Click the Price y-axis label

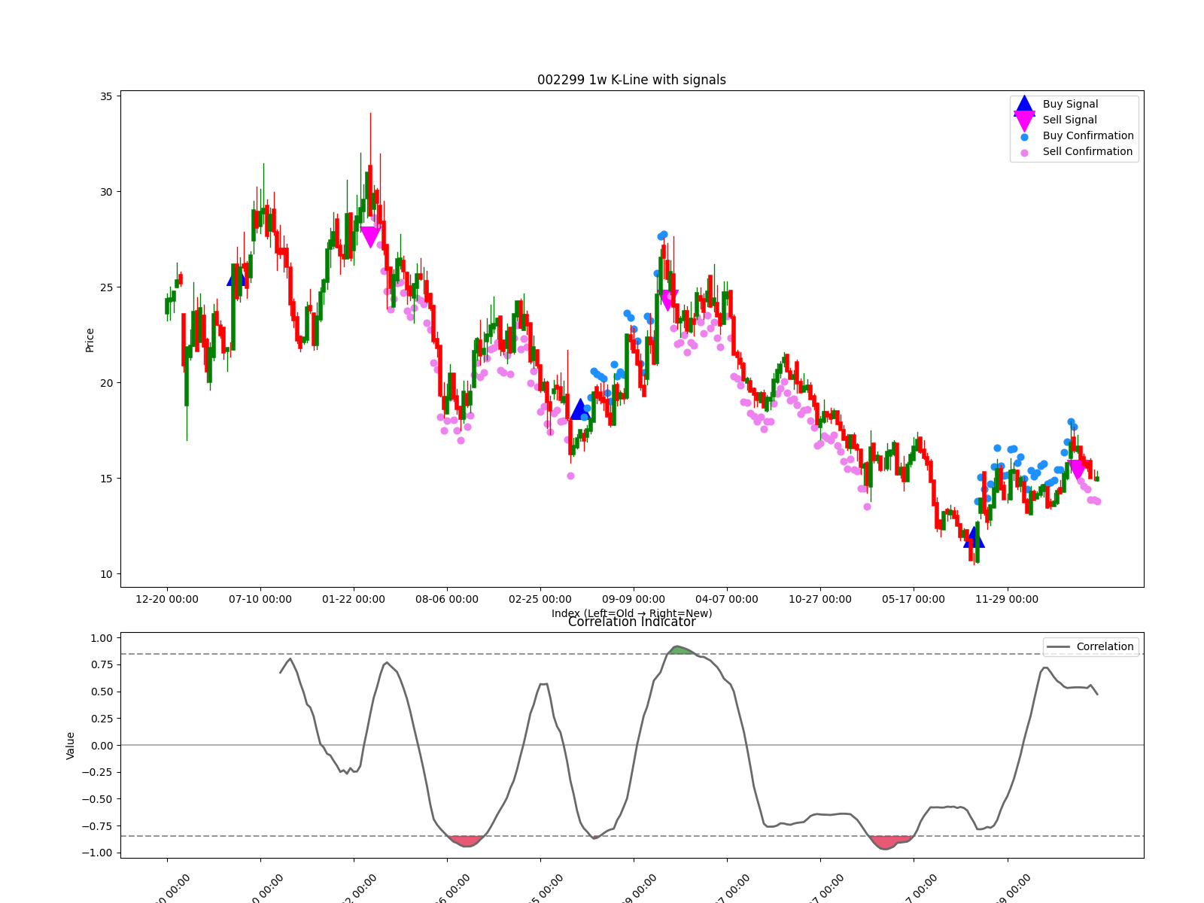(90, 340)
